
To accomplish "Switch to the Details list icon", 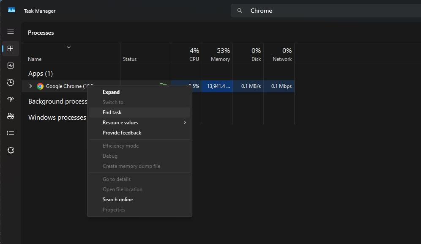I will click(x=10, y=133).
